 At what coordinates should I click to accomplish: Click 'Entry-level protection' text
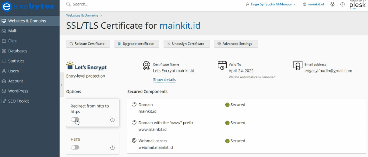tap(86, 76)
